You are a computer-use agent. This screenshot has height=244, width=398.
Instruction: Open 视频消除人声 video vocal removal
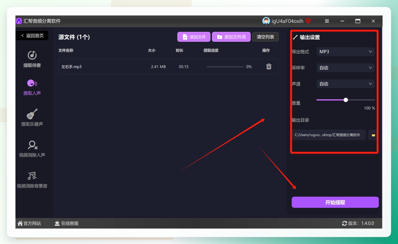point(32,149)
